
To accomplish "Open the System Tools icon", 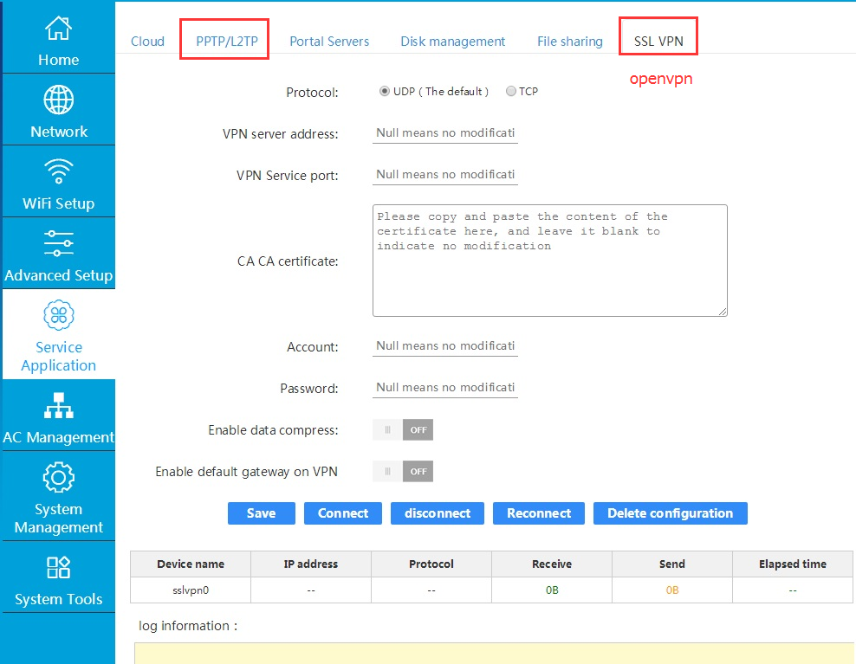I will point(58,569).
